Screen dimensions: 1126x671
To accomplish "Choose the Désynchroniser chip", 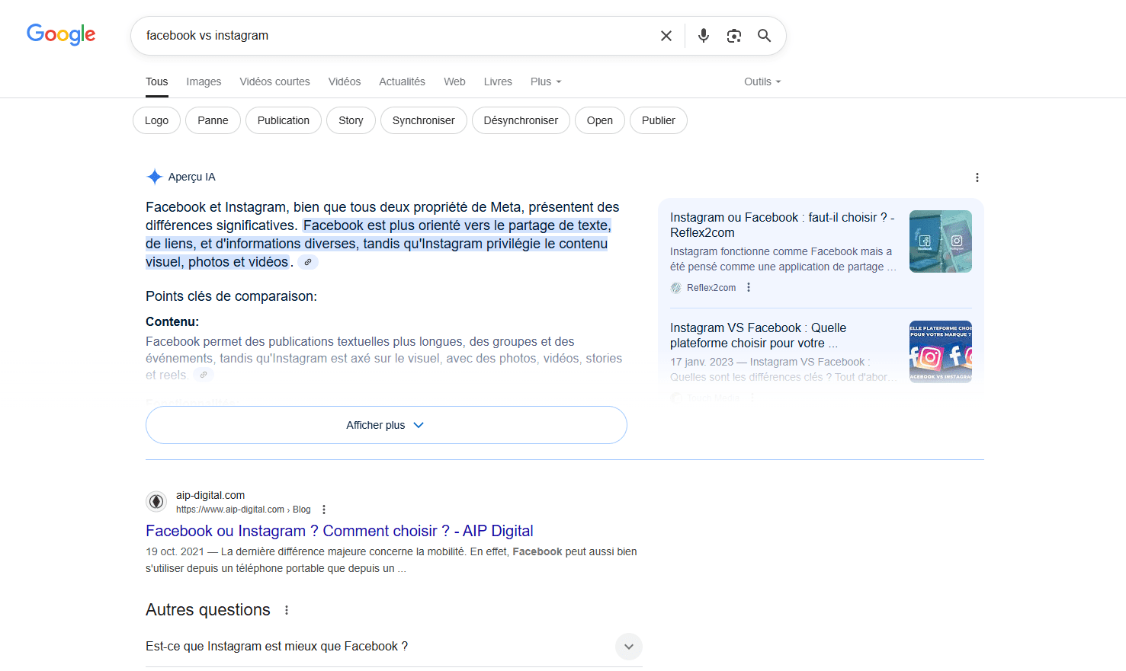I will tap(521, 120).
